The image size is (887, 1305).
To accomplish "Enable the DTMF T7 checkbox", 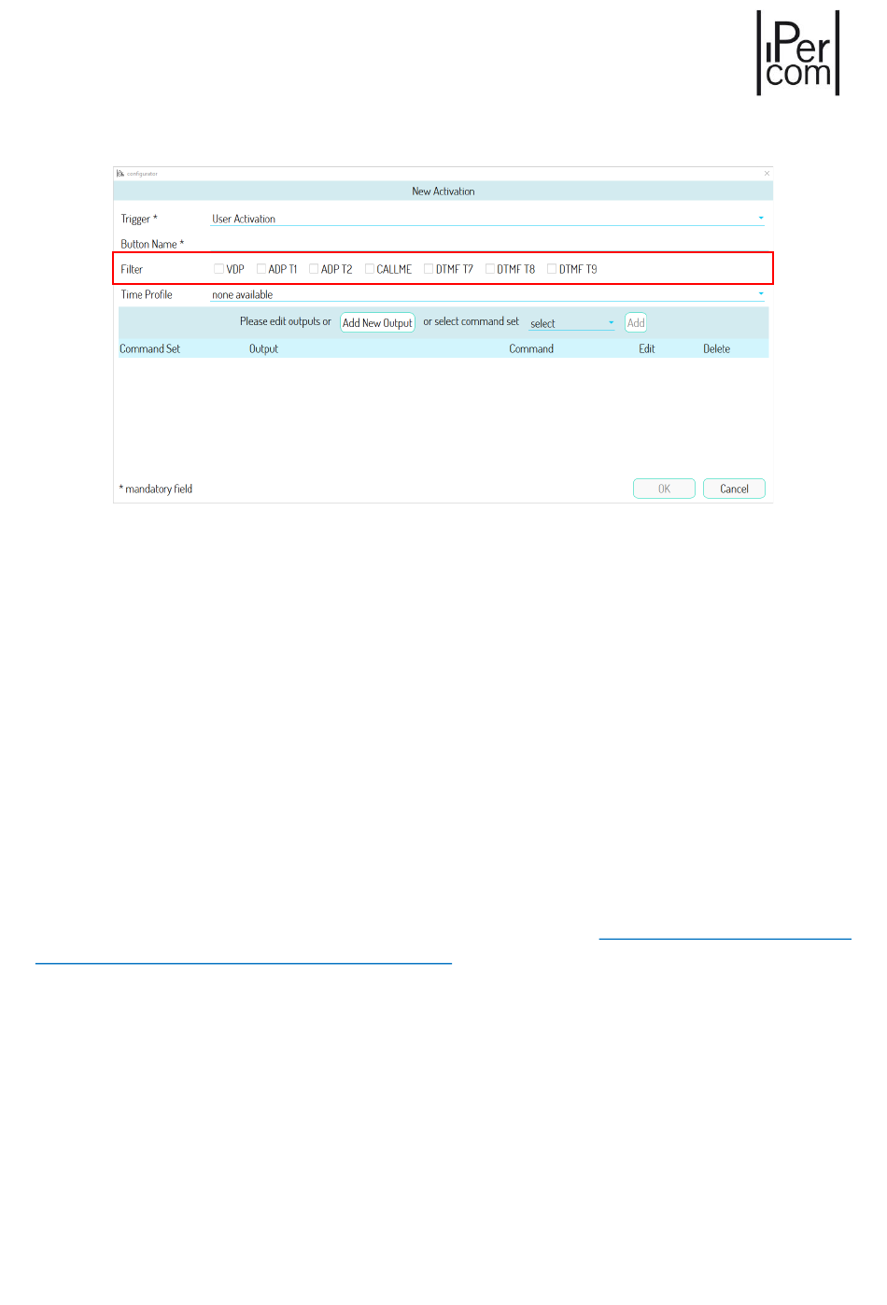I will pyautogui.click(x=429, y=269).
